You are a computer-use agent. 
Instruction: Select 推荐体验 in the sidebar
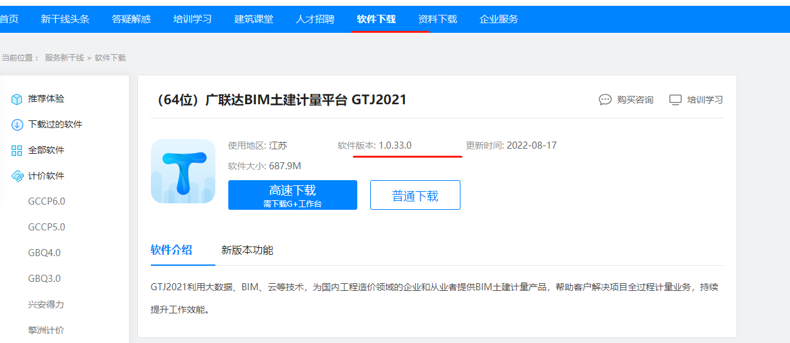pos(46,99)
